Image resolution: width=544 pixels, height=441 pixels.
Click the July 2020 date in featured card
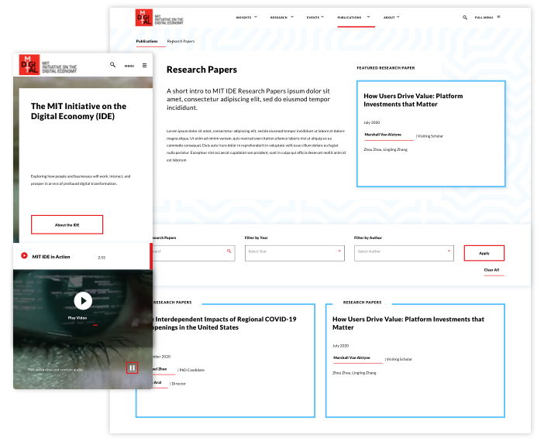click(371, 122)
